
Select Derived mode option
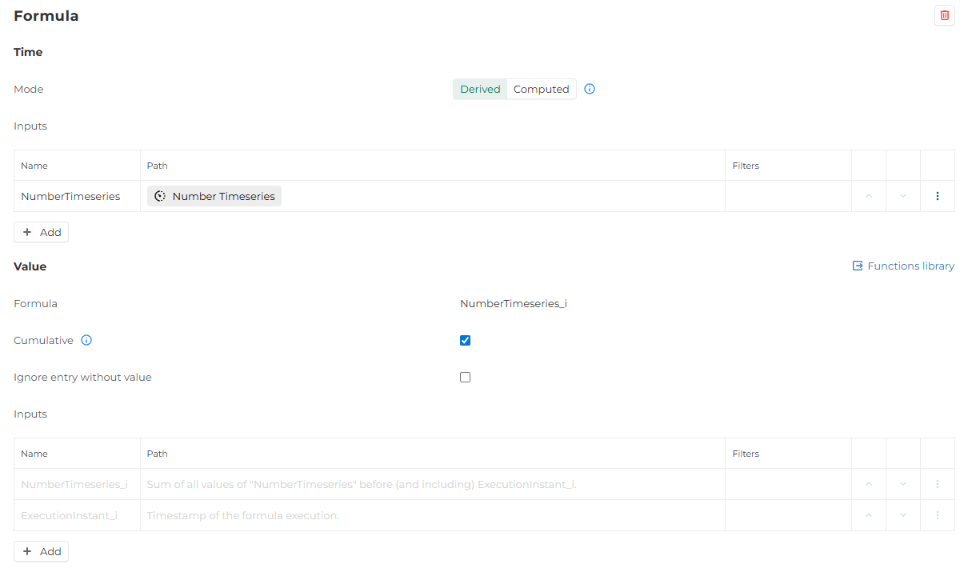point(480,89)
